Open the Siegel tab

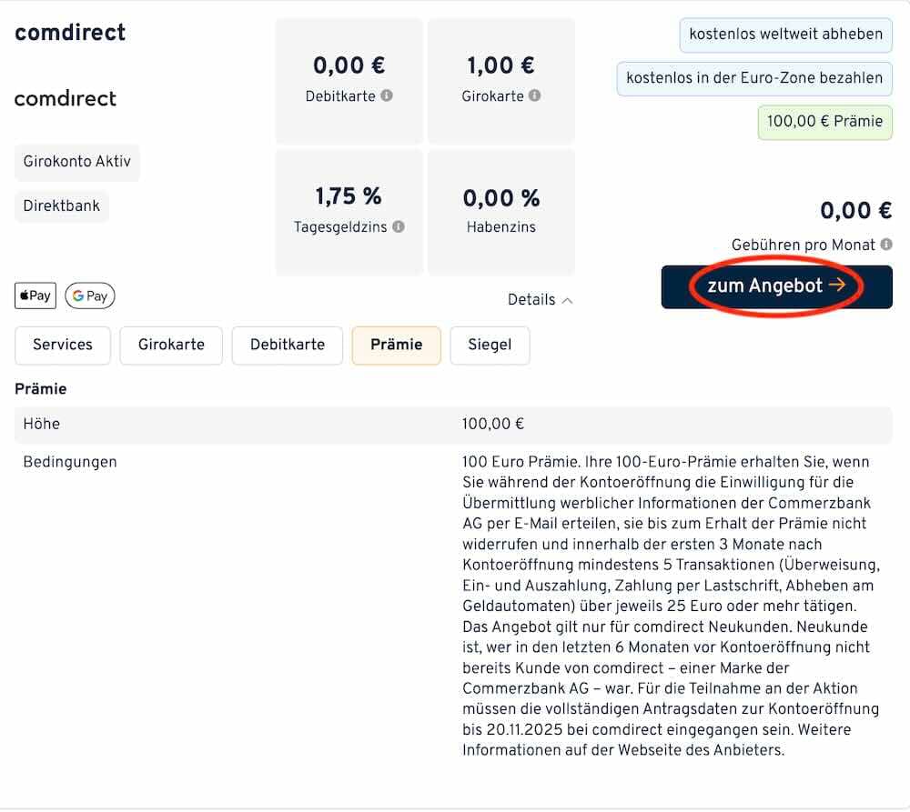pyautogui.click(x=490, y=346)
